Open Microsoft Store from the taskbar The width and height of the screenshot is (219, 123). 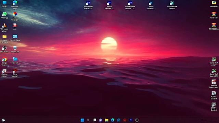pos(119,120)
